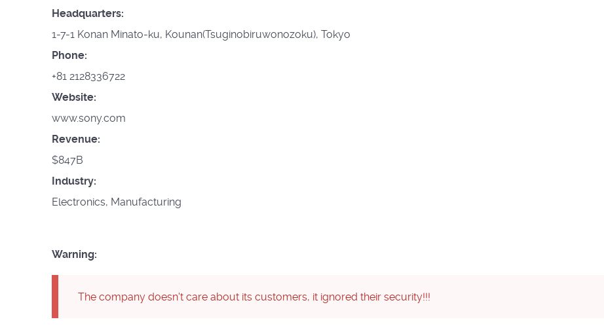Click the Website label
The width and height of the screenshot is (604, 328).
click(74, 97)
